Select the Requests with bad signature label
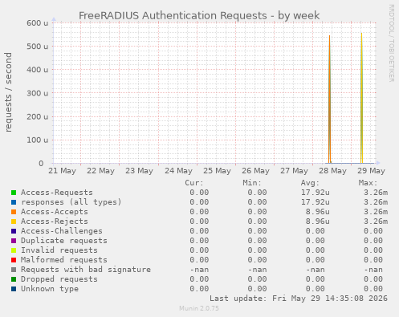 pos(86,270)
